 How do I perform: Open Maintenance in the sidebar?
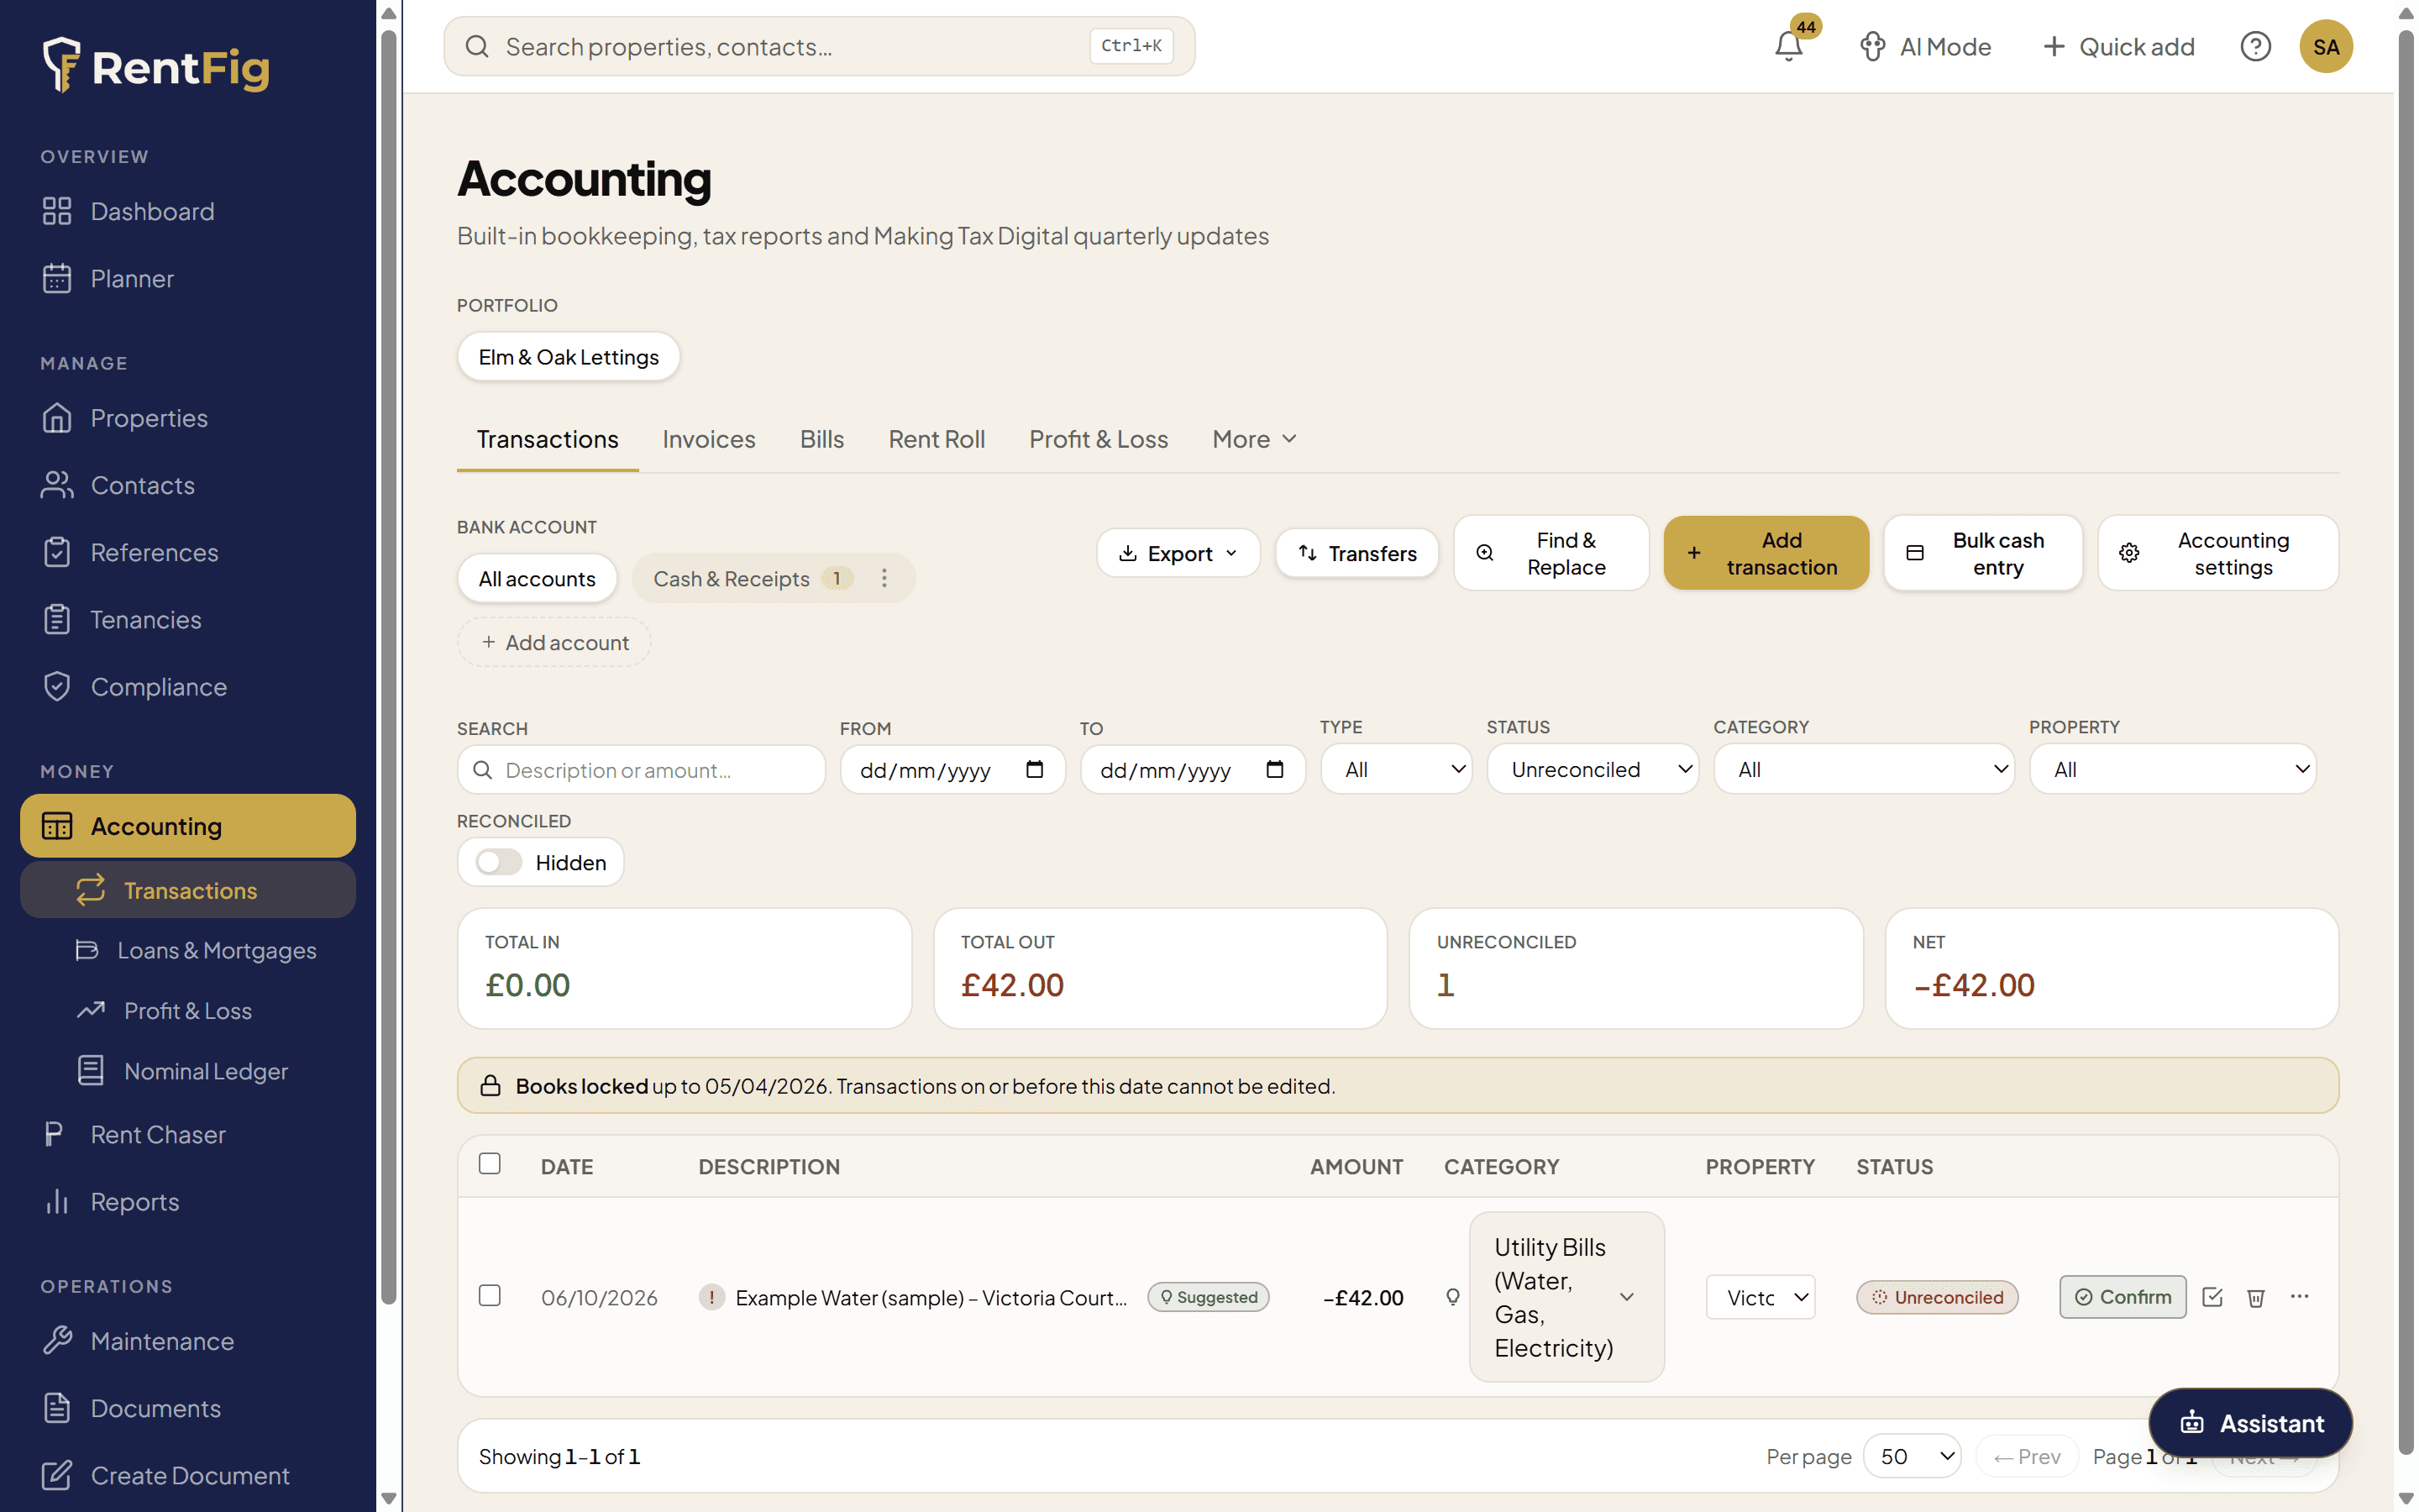tap(188, 1341)
